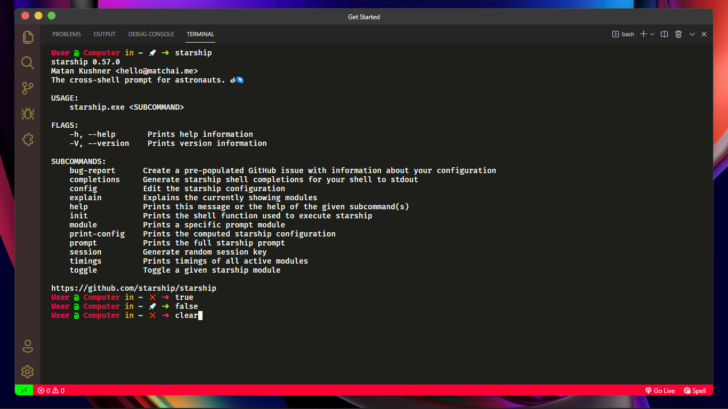Click the 'explain' subcommand text
Viewport: 728px width, 409px height.
85,198
